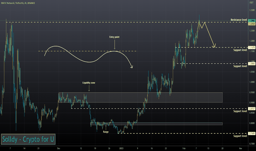256x151 pixels.
Task: Click the 14 date label on the time axis
Action: (24, 148)
